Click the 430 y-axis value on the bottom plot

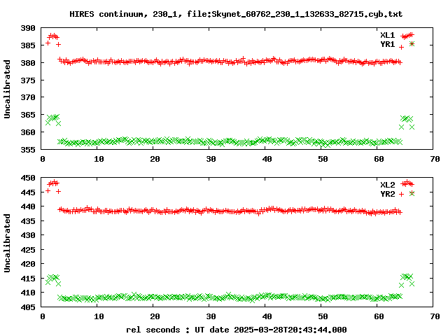(28, 235)
